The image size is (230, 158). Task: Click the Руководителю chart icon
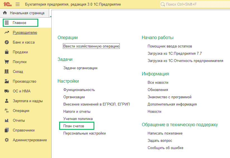(7, 32)
